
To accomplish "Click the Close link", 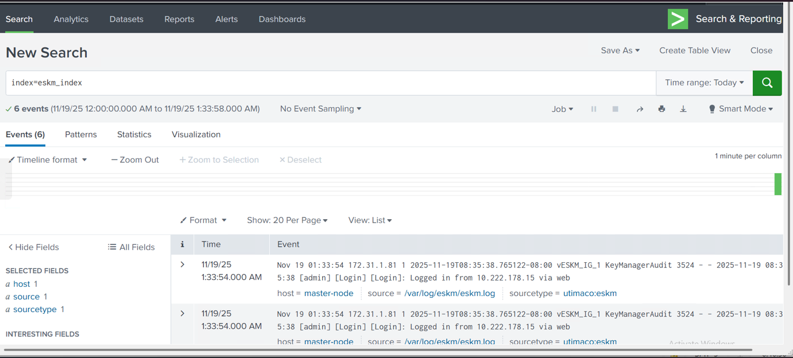I will (x=761, y=50).
